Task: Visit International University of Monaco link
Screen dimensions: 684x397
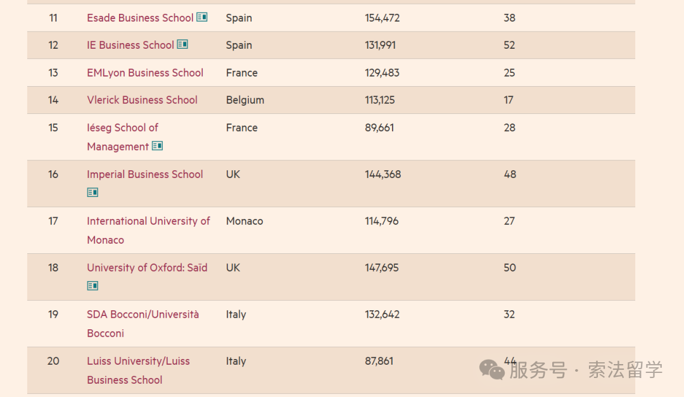Action: click(x=148, y=230)
